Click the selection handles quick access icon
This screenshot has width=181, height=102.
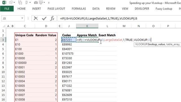(20, 3)
